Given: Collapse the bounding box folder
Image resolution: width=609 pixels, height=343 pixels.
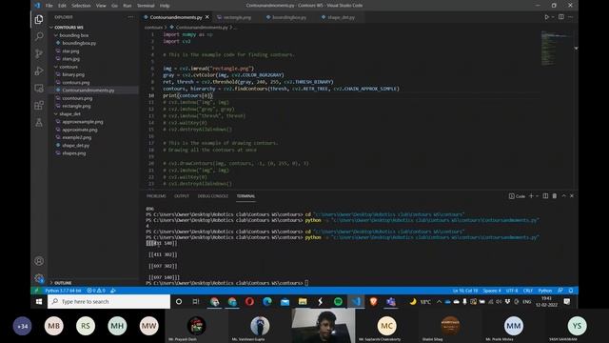Looking at the screenshot, I should click(74, 35).
